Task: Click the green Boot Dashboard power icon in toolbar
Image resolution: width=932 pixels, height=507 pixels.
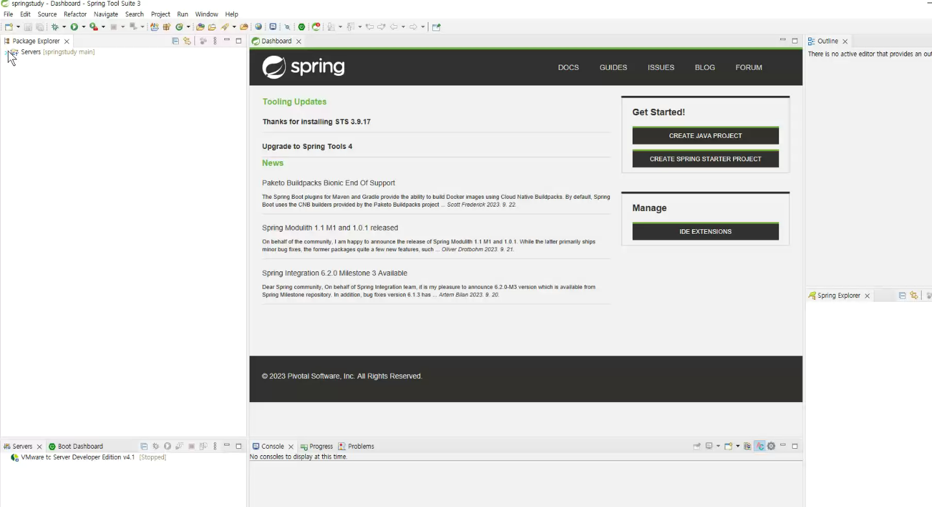Action: tap(302, 27)
